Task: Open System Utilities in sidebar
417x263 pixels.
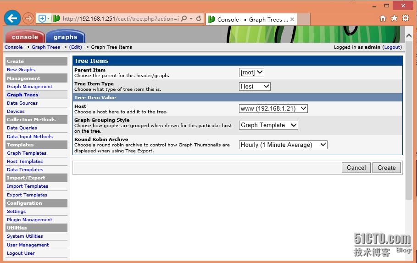Action: point(25,236)
